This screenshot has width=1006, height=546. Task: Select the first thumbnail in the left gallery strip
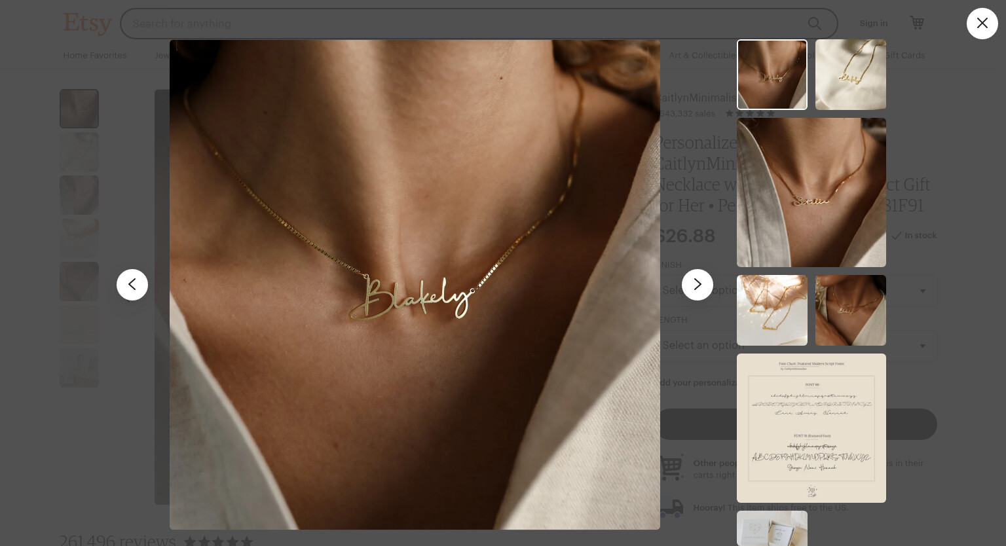tap(79, 109)
